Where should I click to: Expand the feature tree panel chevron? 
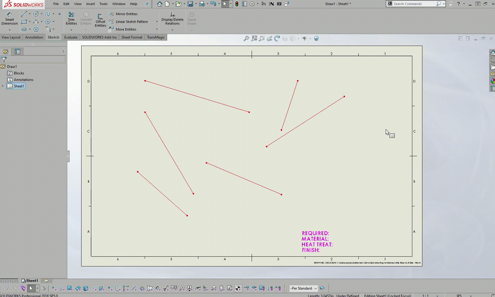[63, 52]
